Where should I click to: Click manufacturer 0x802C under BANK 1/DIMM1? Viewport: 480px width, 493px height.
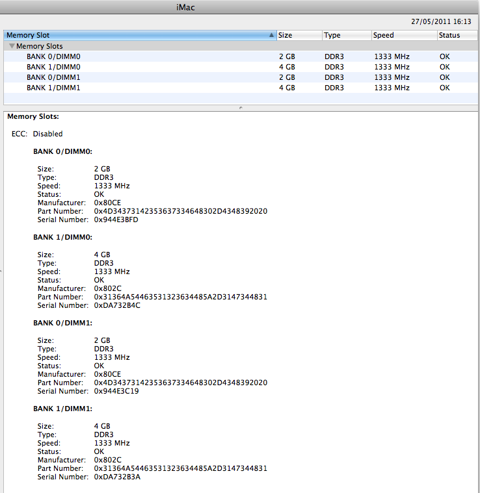pos(108,460)
